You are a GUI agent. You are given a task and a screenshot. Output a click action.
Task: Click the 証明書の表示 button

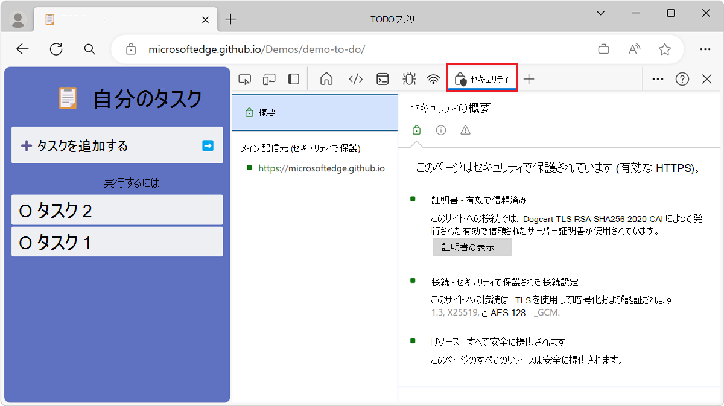(472, 247)
